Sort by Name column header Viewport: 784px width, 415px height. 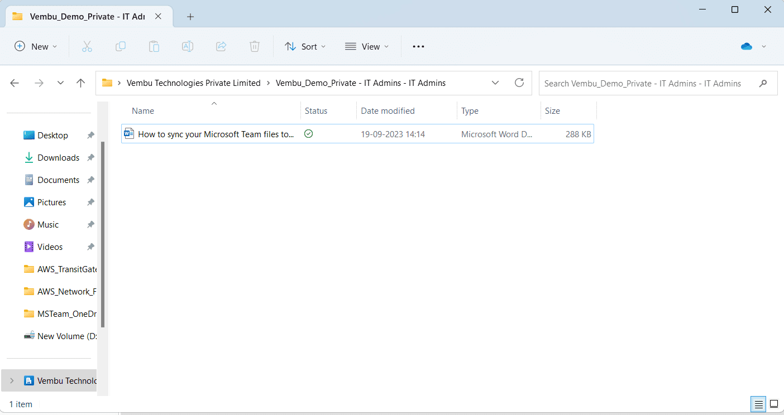point(142,111)
